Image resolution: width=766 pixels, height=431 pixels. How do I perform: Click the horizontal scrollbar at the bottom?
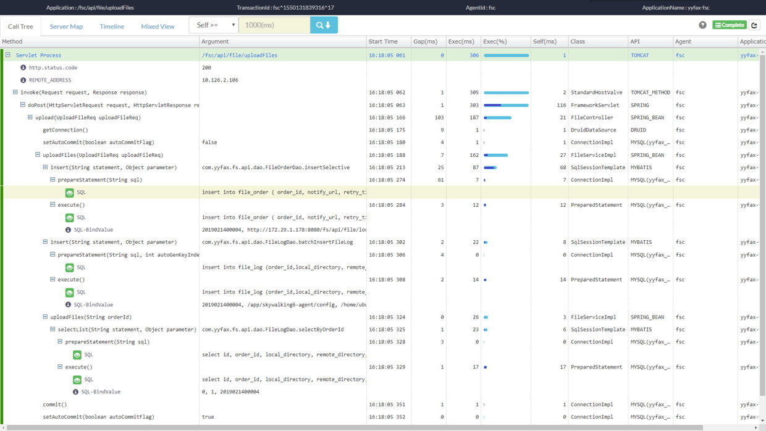click(352, 427)
